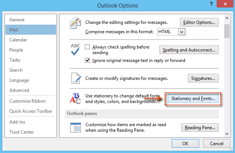Click the help question mark icon

pyautogui.click(x=212, y=5)
